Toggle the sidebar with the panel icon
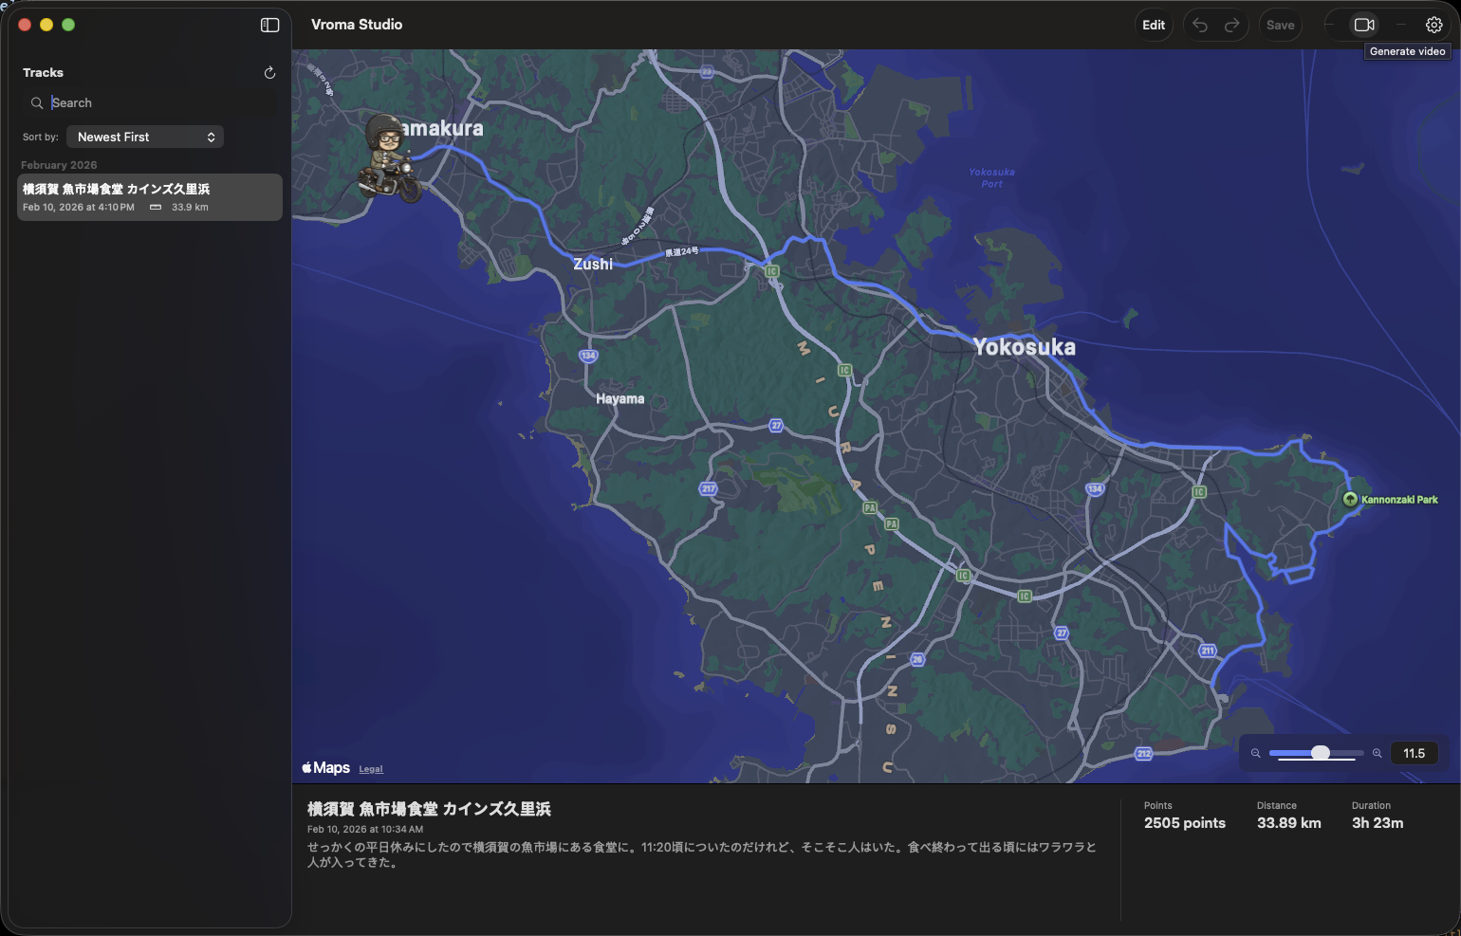The image size is (1461, 936). tap(269, 25)
